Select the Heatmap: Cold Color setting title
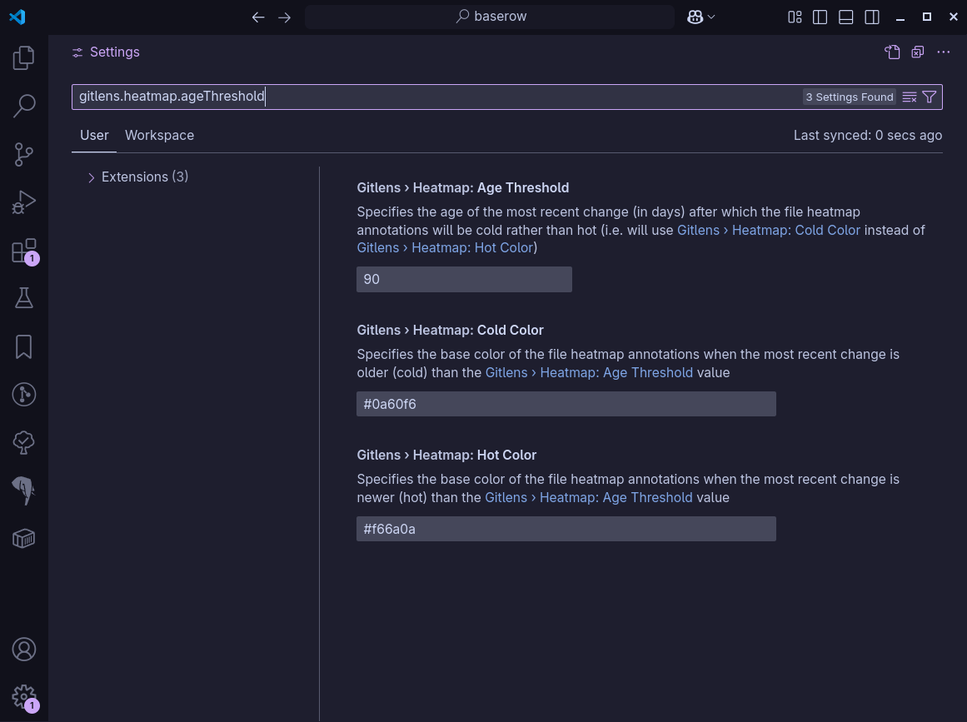 pos(450,330)
